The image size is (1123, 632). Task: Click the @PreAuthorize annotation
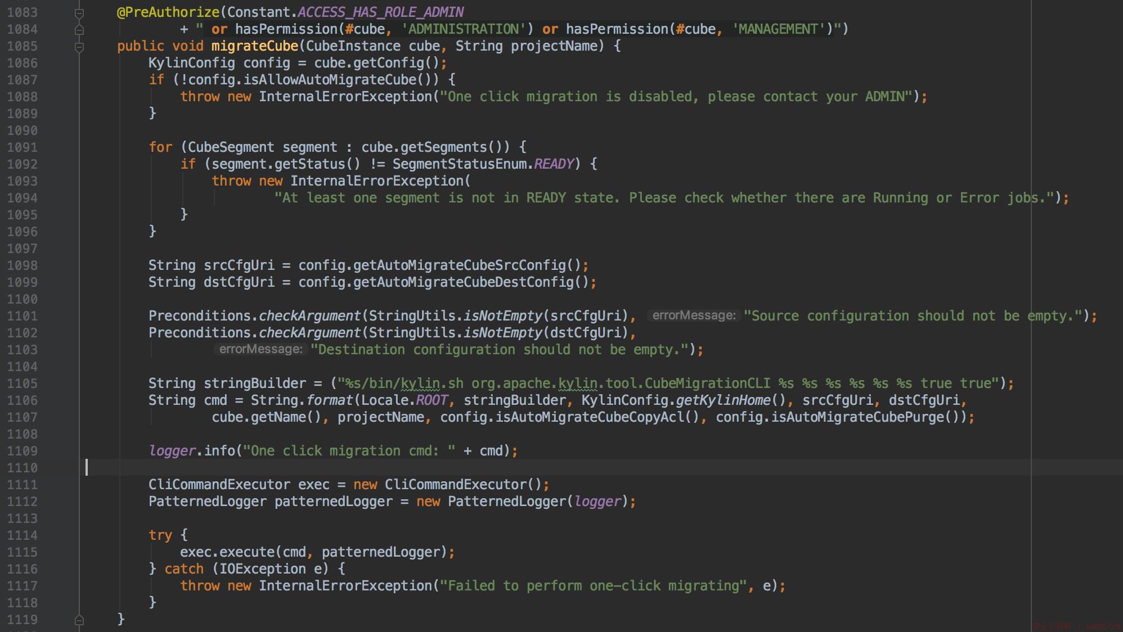[168, 12]
